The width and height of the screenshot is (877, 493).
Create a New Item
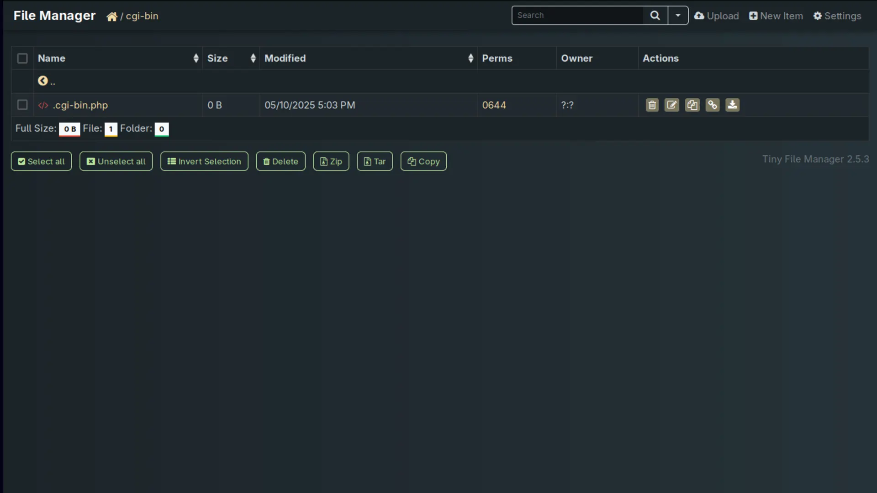pyautogui.click(x=776, y=16)
